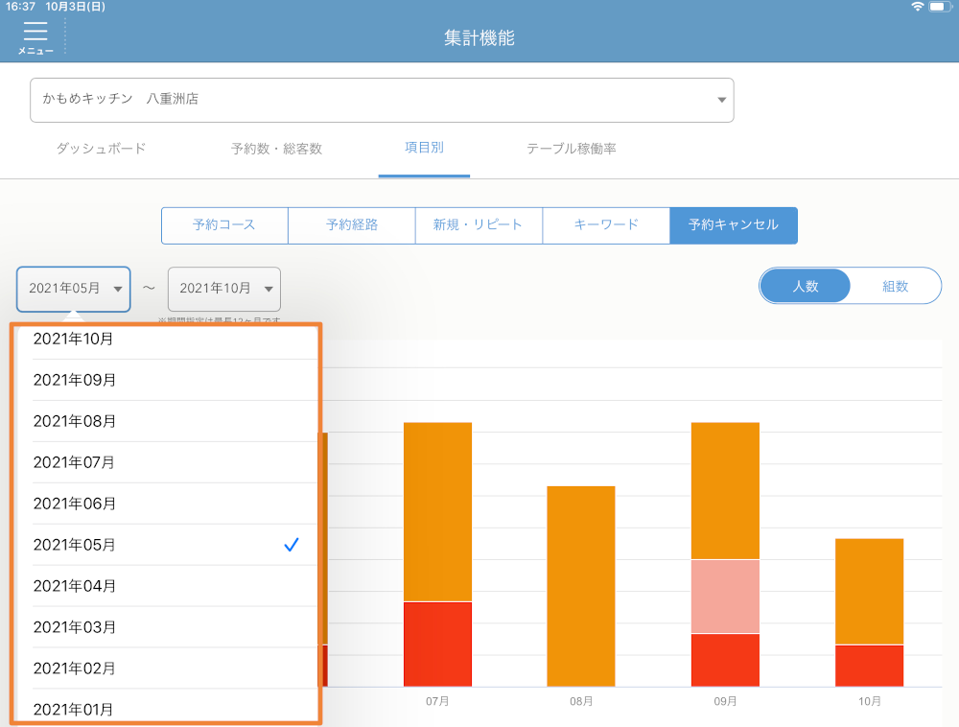Click the blue checkmark beside 2021年05月
The height and width of the screenshot is (727, 959).
click(292, 545)
